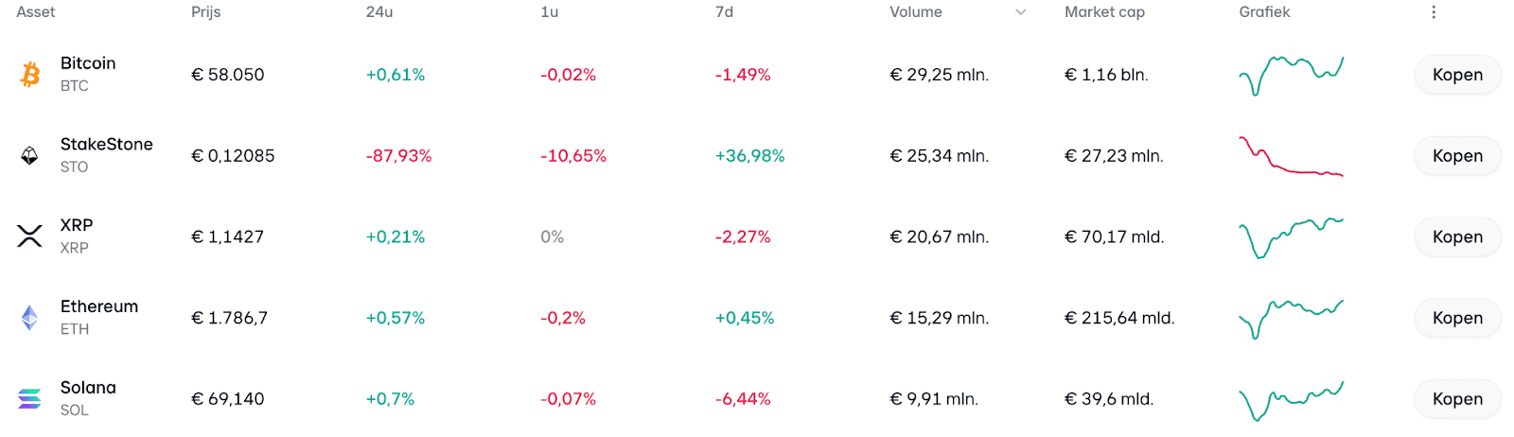
Task: Click the XRP logo icon
Action: click(x=30, y=236)
